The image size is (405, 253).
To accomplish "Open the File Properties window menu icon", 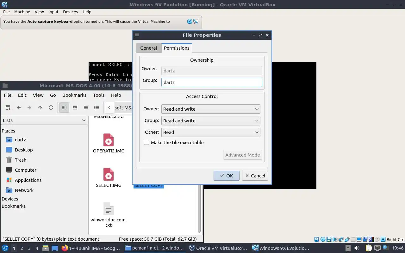I will click(x=137, y=35).
